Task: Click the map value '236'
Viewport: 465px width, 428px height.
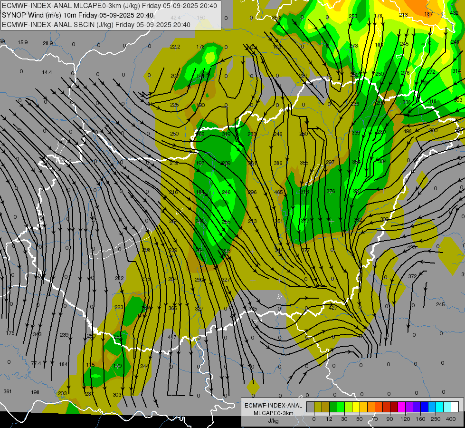Action: (x=355, y=104)
